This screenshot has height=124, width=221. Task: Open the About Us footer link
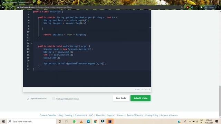(100, 115)
